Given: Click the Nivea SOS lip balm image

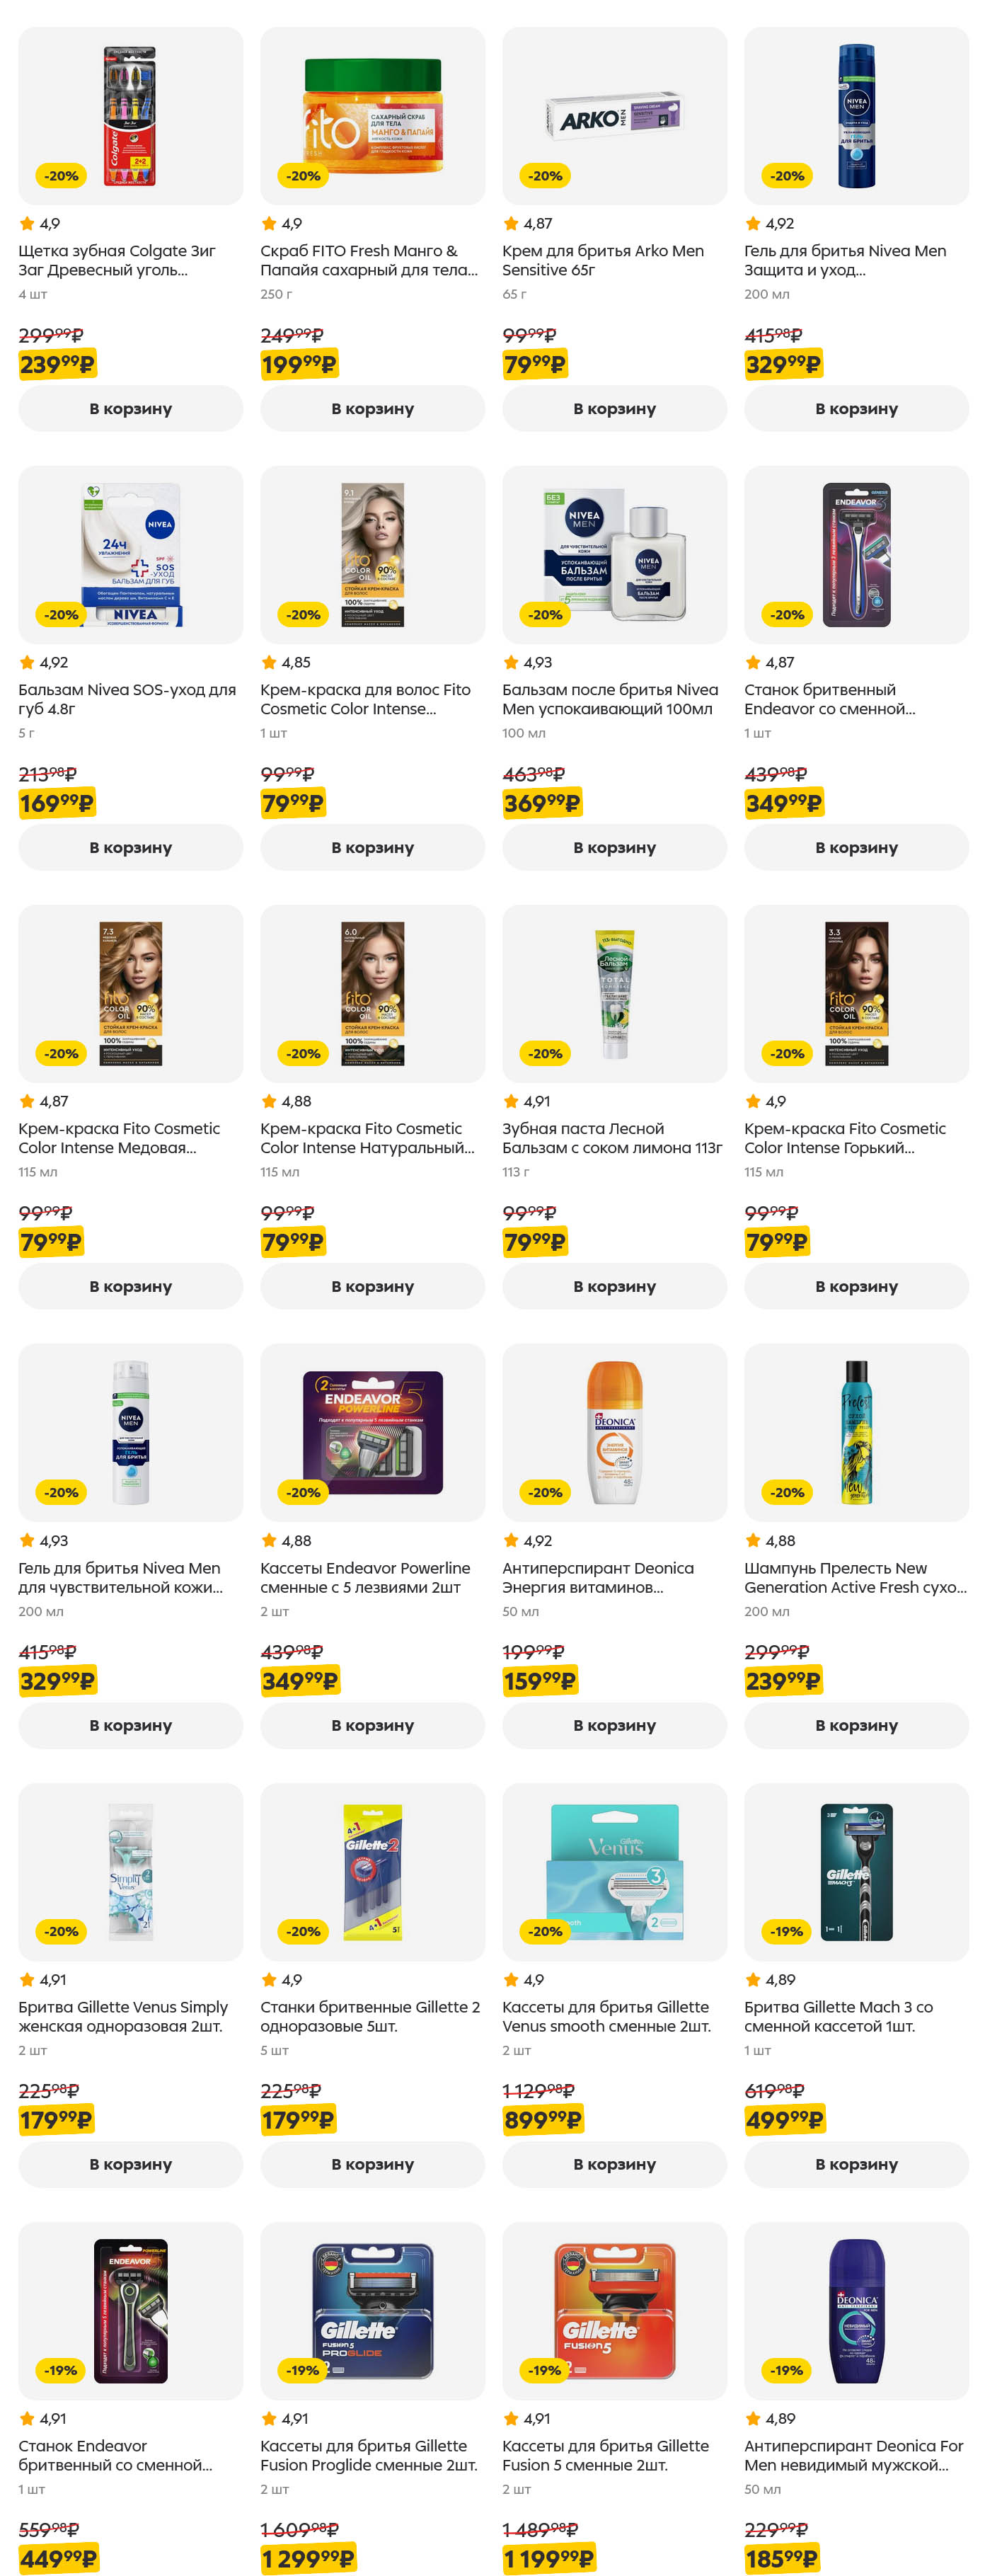Looking at the screenshot, I should pyautogui.click(x=130, y=554).
